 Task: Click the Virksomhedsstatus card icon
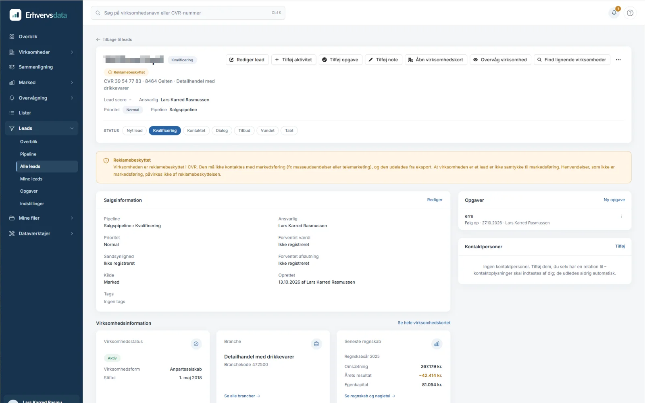tap(196, 344)
